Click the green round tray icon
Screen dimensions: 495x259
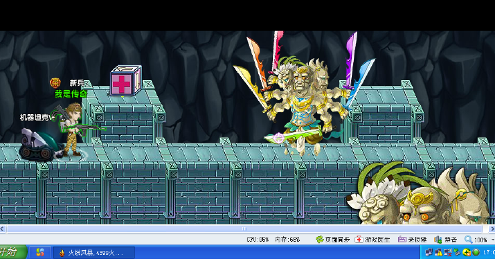point(476,252)
